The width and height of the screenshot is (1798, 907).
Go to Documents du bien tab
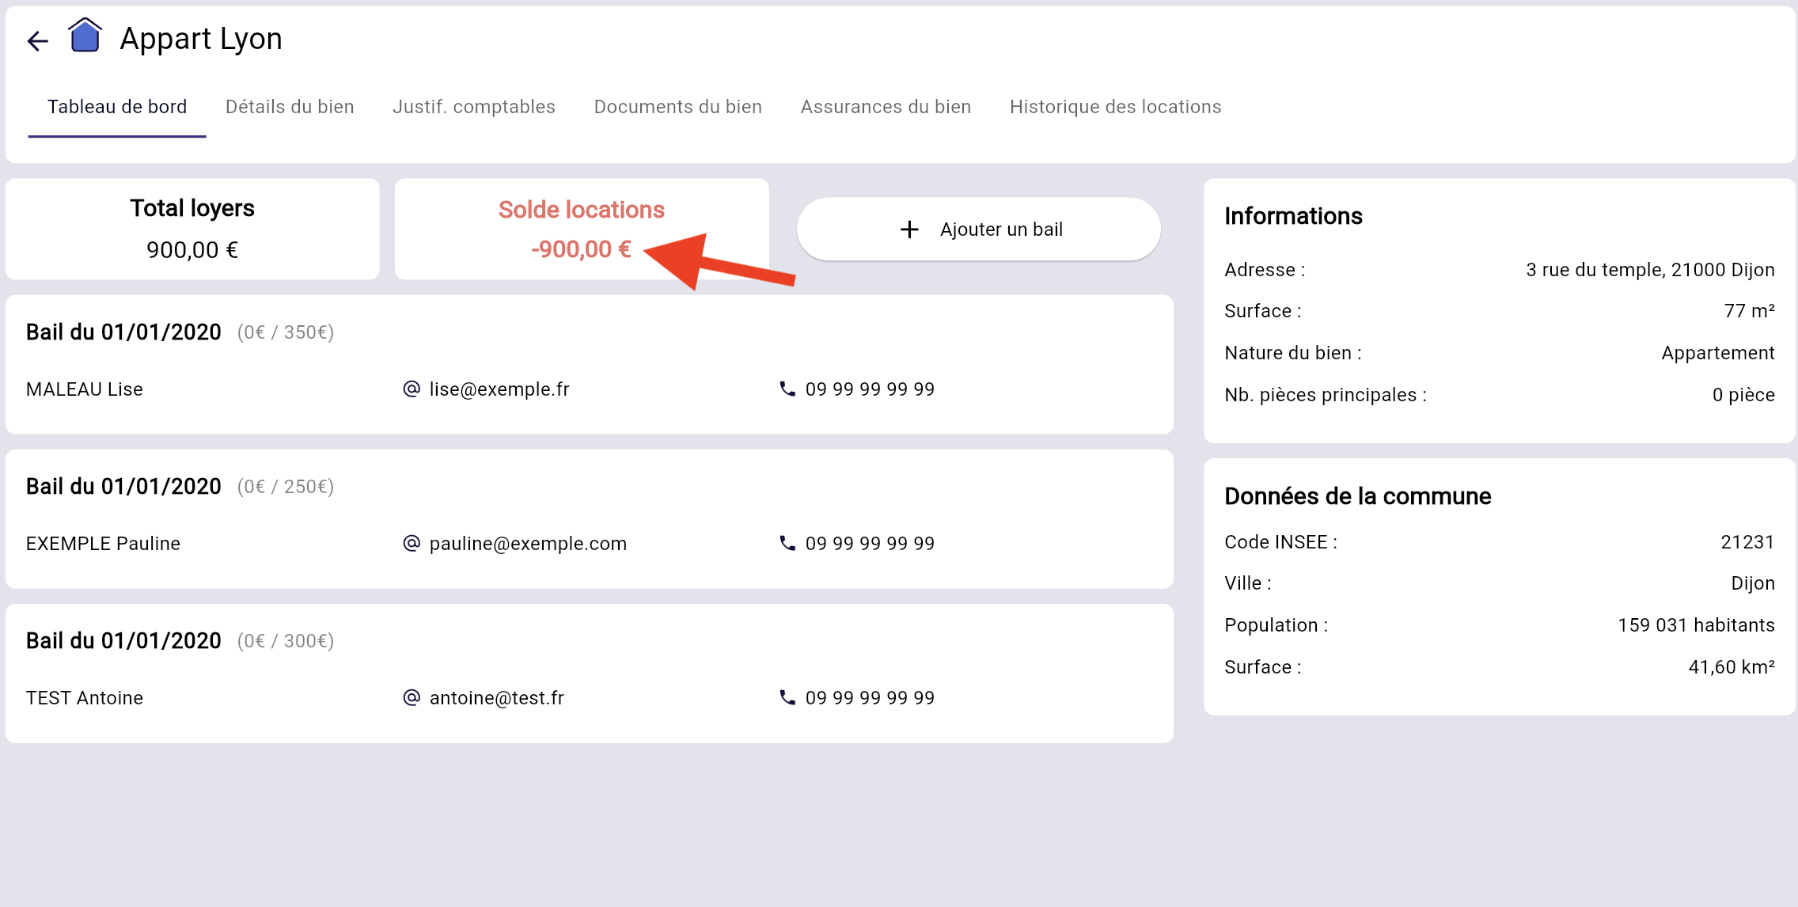coord(677,107)
